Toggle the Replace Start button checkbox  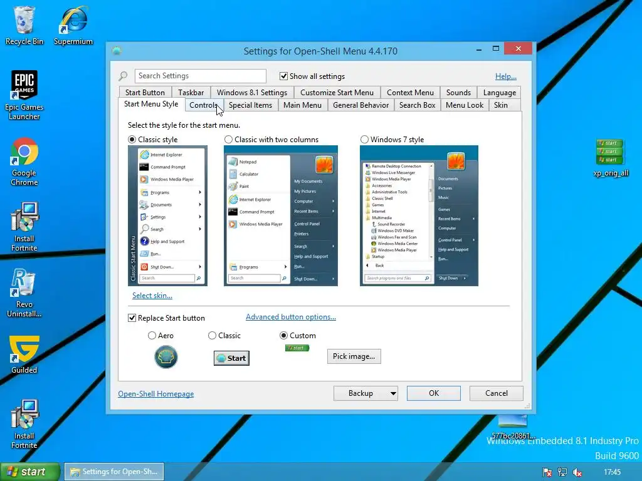coord(132,318)
